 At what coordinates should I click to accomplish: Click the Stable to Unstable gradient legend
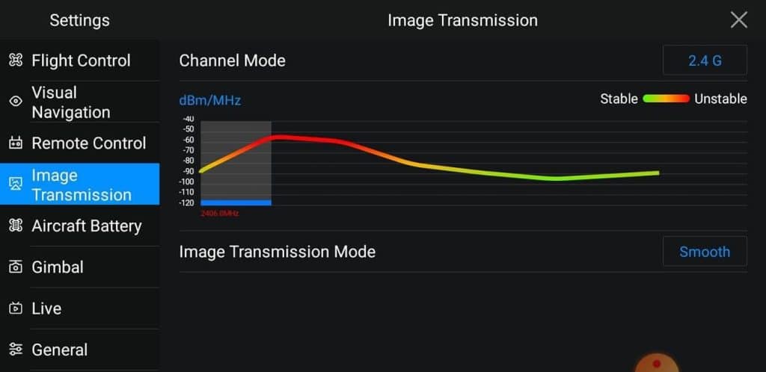[666, 99]
